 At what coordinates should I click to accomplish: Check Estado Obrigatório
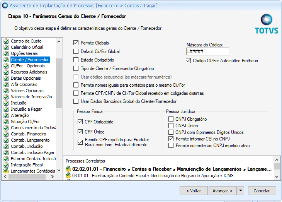click(76, 60)
